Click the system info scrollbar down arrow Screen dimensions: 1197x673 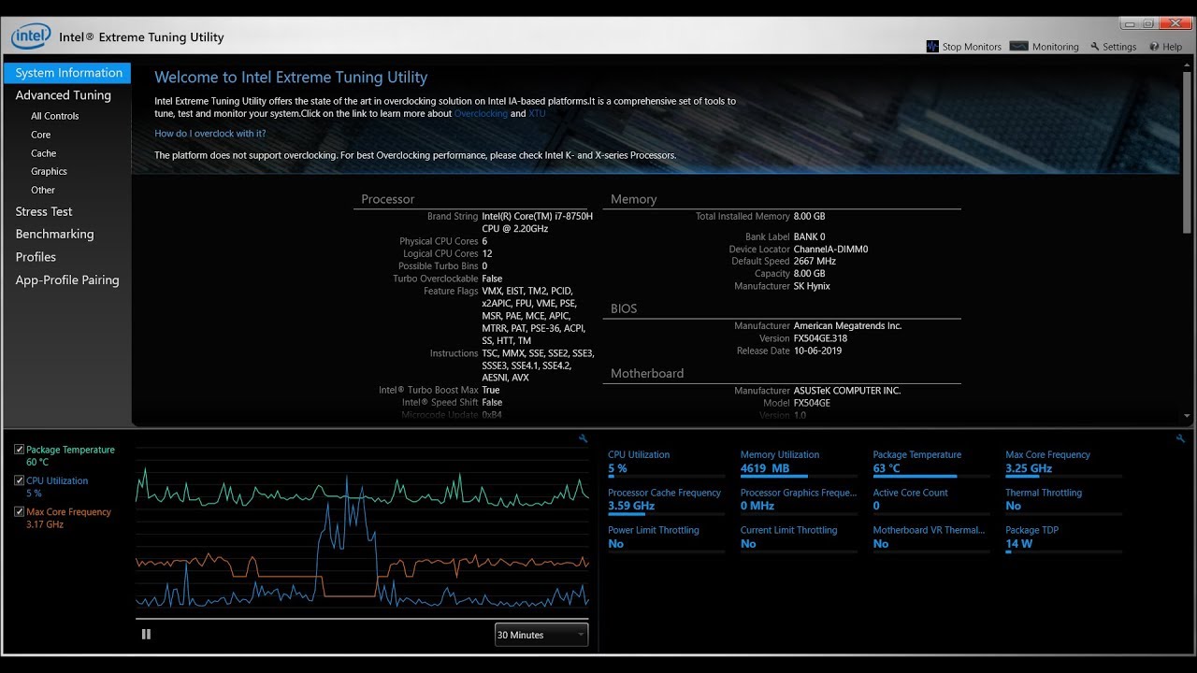click(1188, 417)
